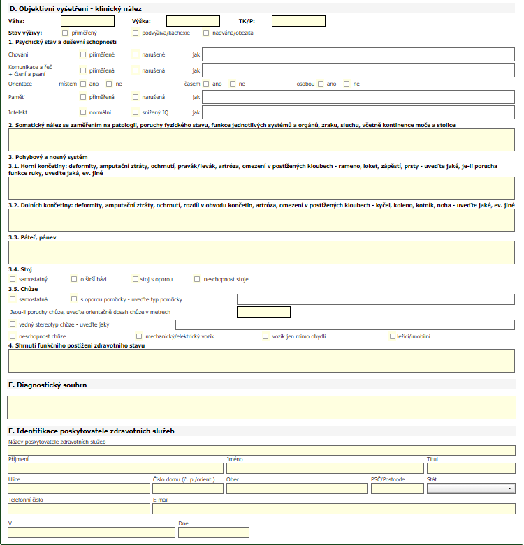The height and width of the screenshot is (545, 524).
Task: Select 'samostatný' under Stoj
Action: pos(13,279)
